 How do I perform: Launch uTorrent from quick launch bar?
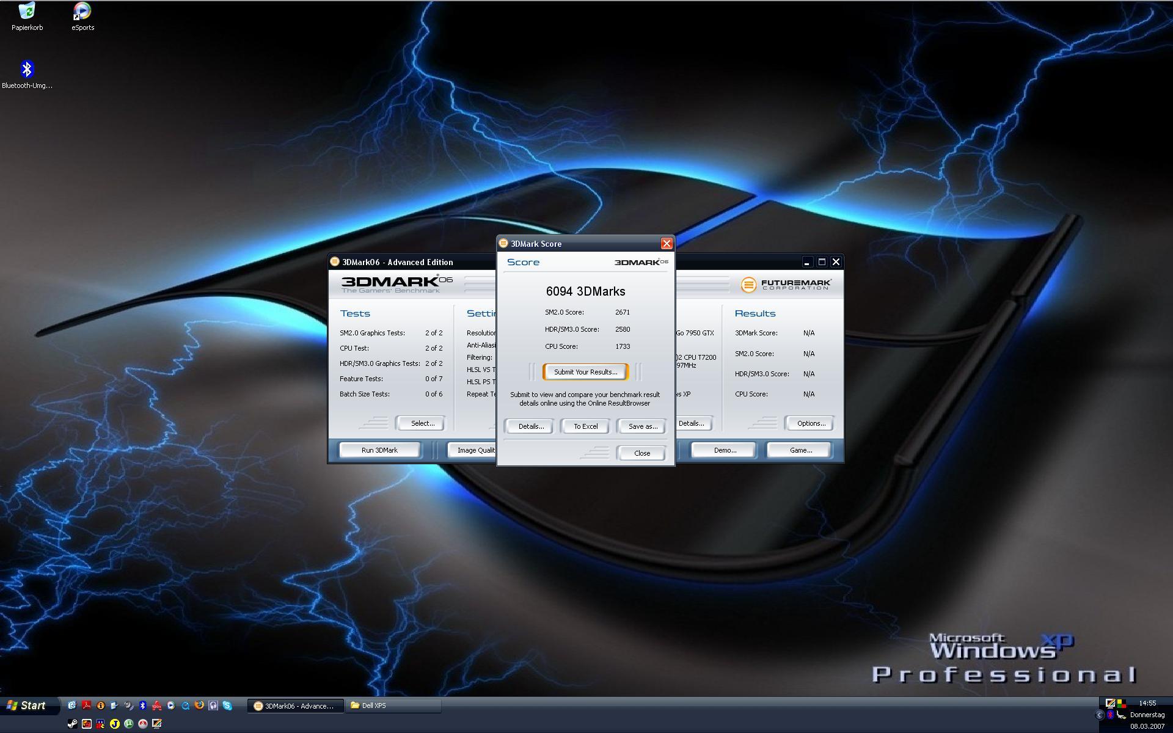click(128, 724)
